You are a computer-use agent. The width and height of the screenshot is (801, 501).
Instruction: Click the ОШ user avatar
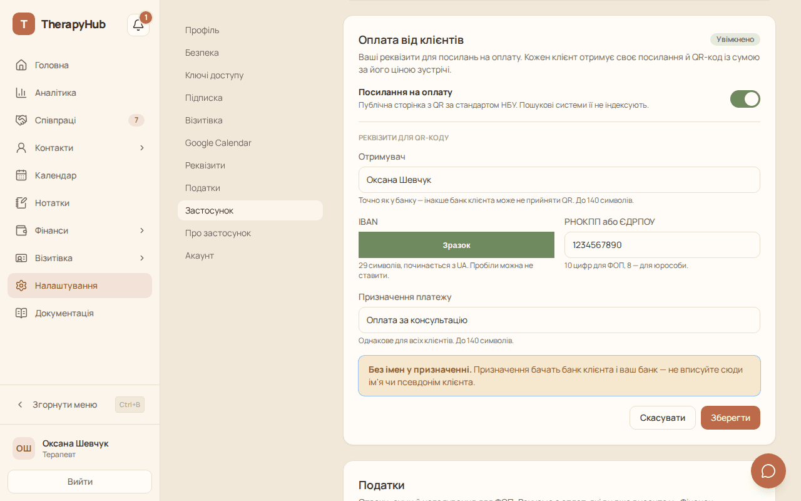pos(24,448)
